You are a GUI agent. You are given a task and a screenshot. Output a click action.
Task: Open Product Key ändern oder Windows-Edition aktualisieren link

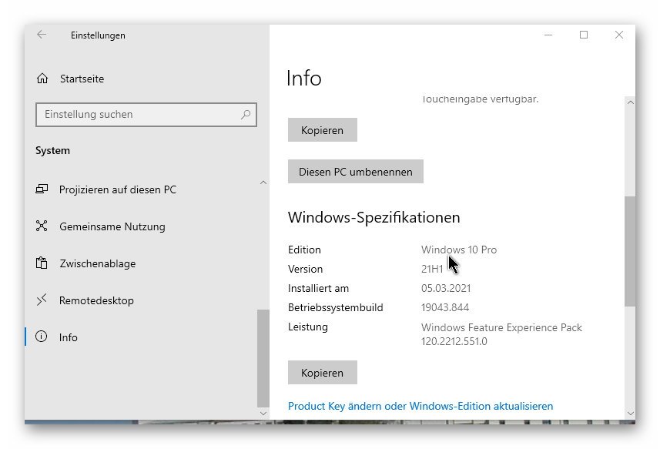[420, 406]
